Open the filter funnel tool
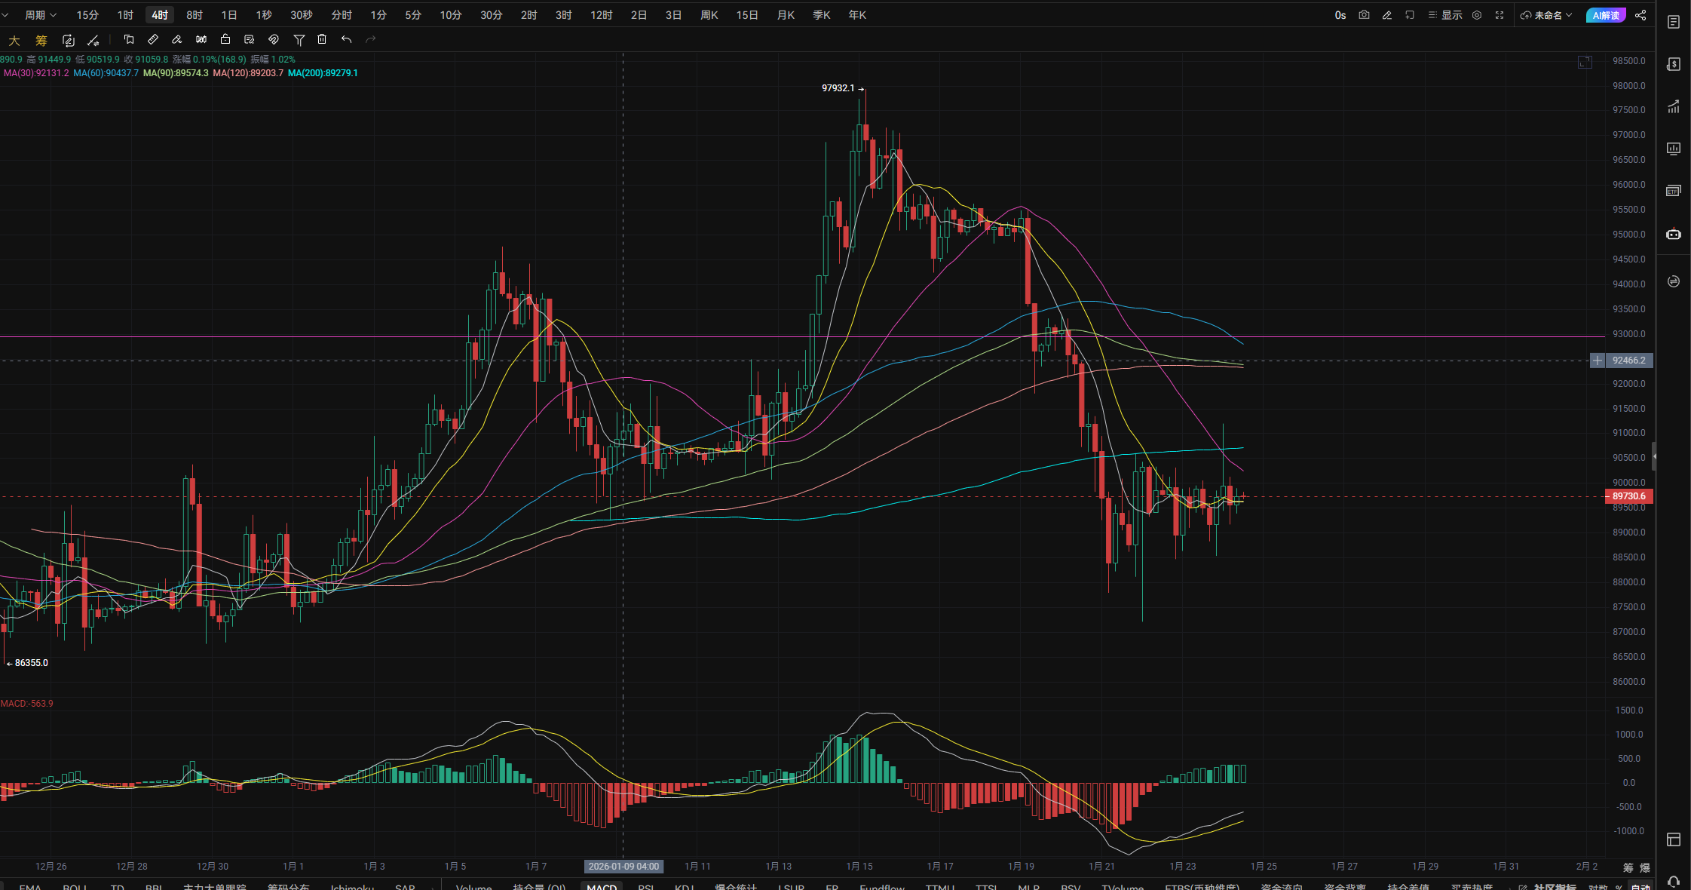 pos(299,40)
